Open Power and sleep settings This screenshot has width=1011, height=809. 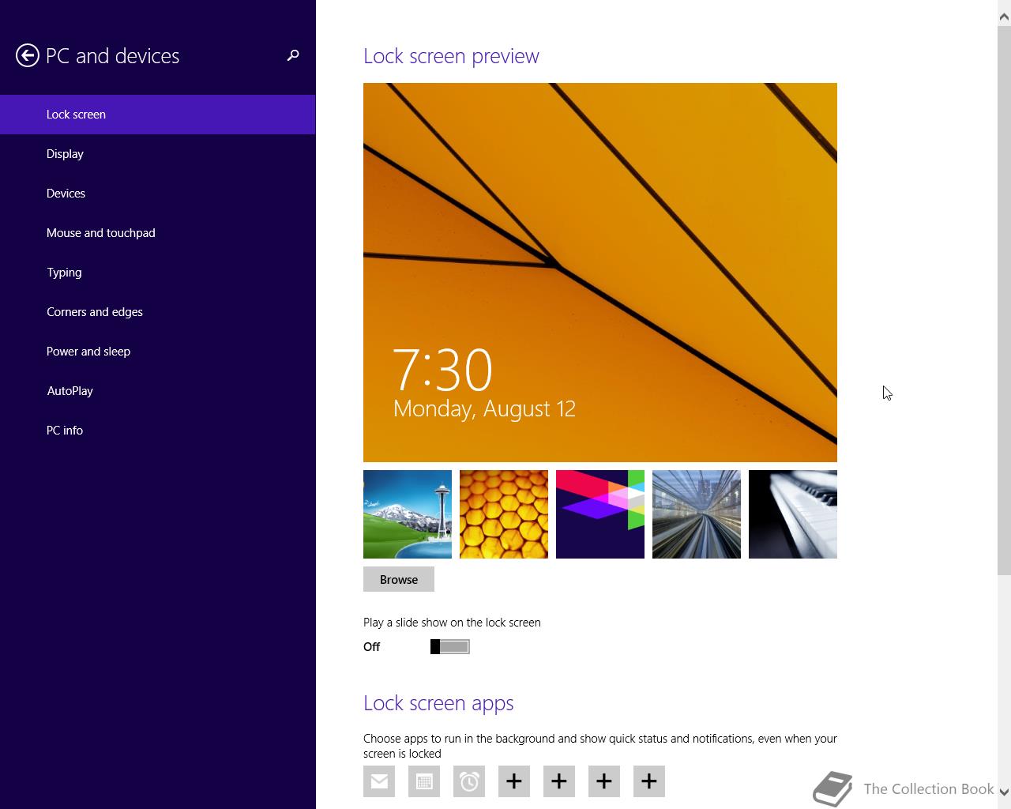(158, 352)
